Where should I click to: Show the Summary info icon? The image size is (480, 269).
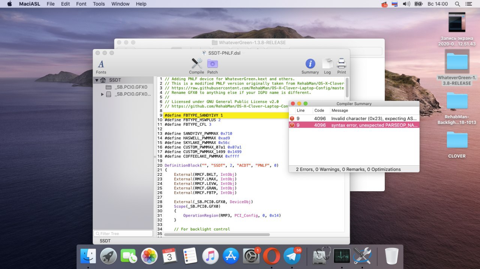310,66
